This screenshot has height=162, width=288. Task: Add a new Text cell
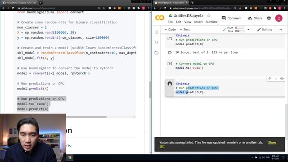tap(184, 30)
